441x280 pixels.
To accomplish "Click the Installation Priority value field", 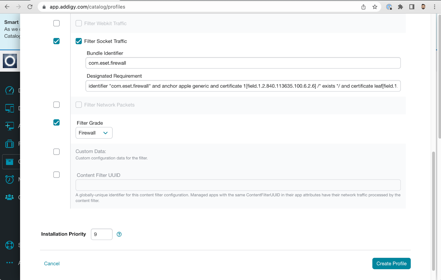I will pyautogui.click(x=101, y=234).
